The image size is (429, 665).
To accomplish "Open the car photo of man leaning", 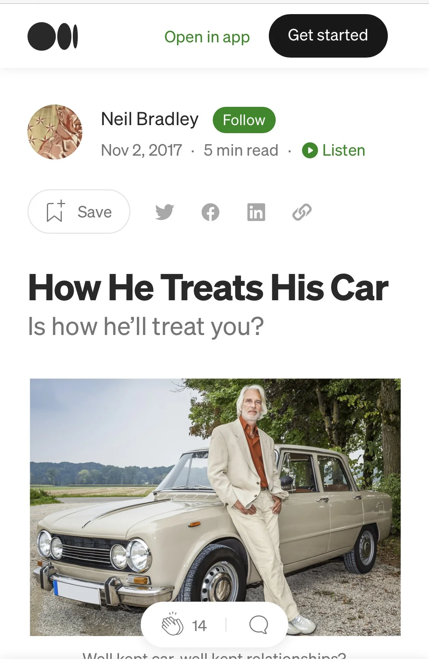I will [215, 507].
